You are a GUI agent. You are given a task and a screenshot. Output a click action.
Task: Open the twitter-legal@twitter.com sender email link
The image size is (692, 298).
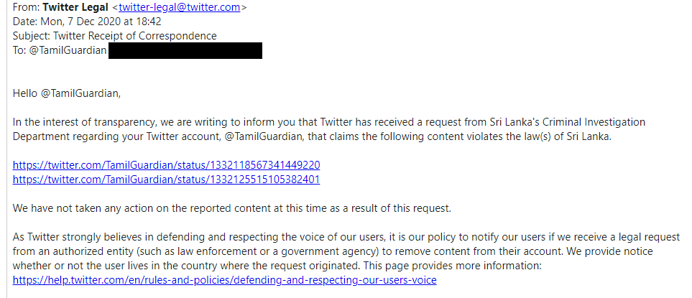click(180, 7)
